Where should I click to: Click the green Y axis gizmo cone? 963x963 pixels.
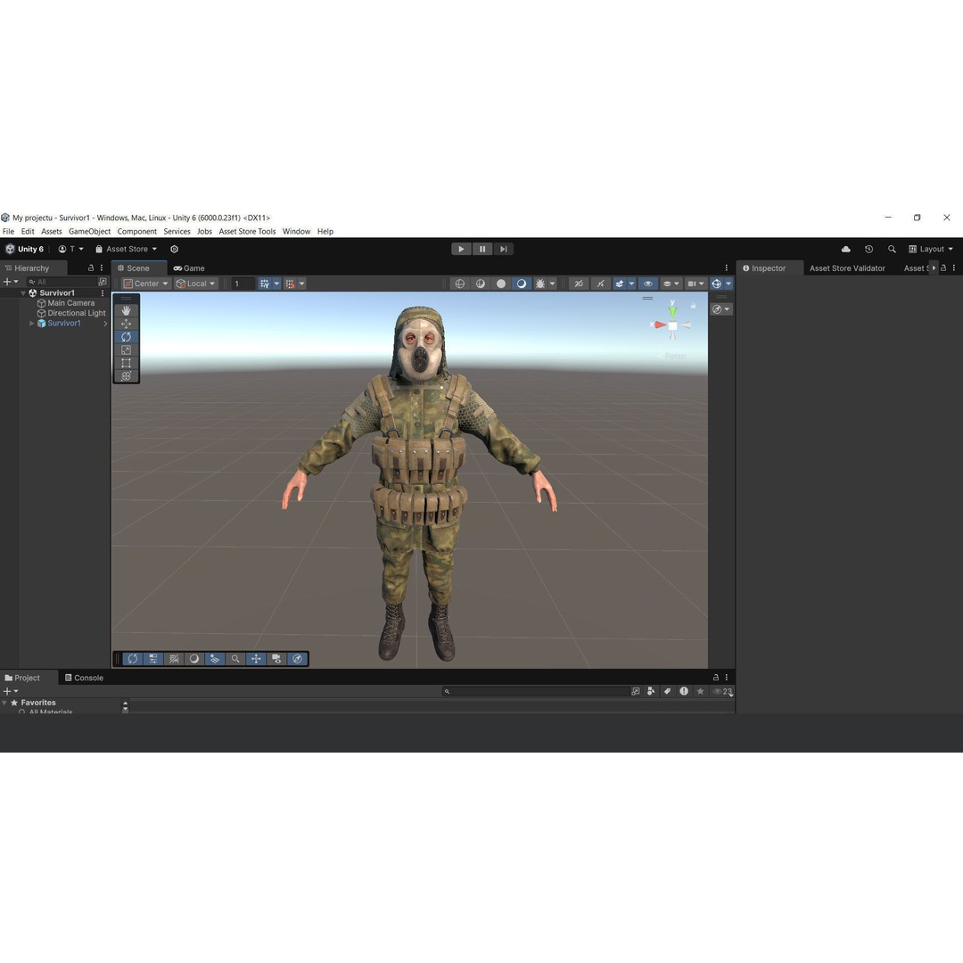(x=672, y=311)
